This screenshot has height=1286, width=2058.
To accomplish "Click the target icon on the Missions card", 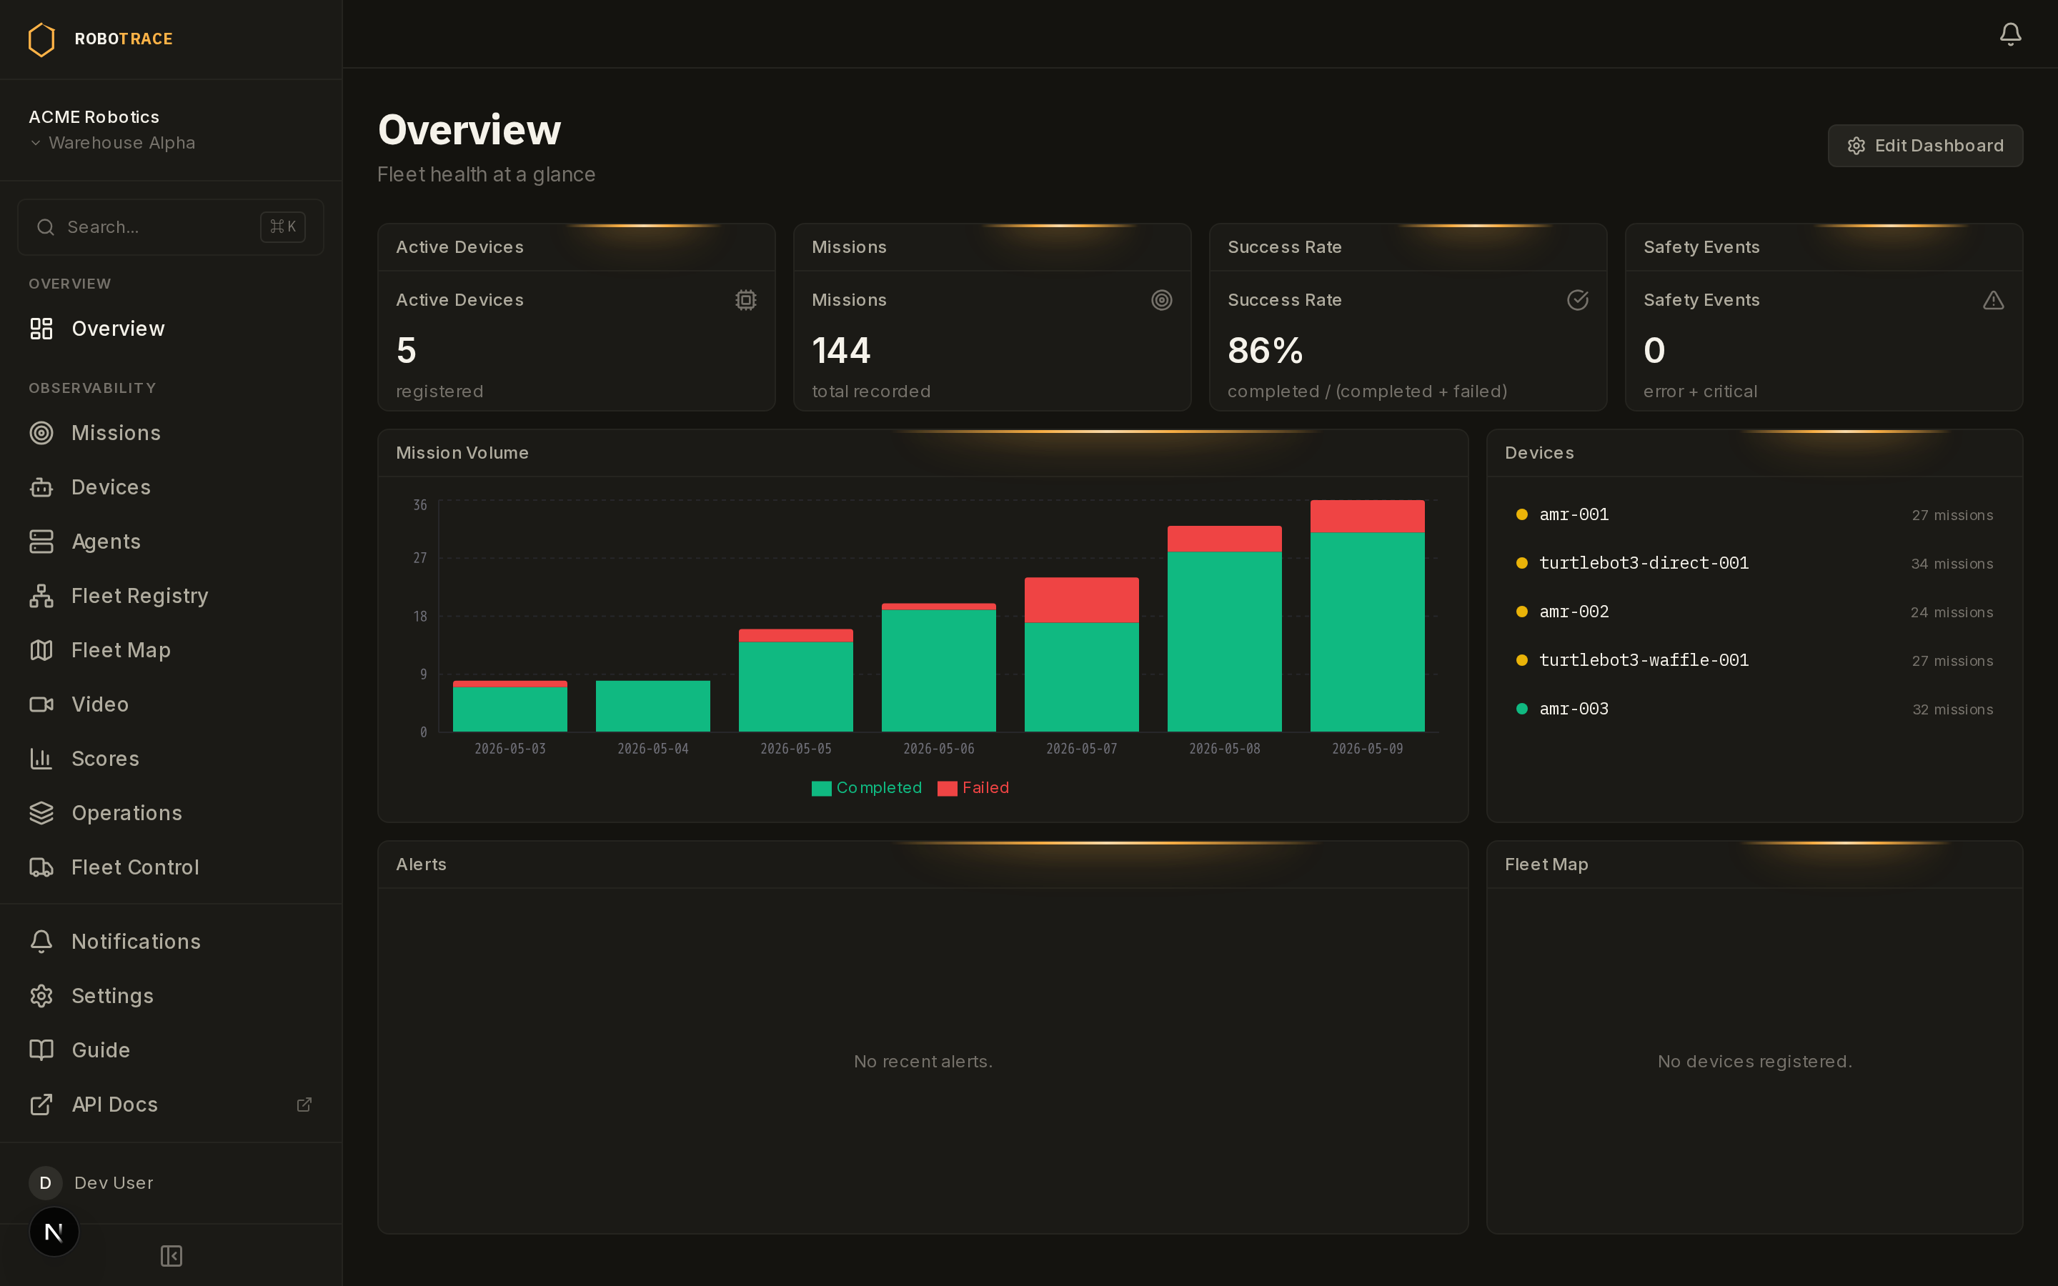I will [1162, 300].
